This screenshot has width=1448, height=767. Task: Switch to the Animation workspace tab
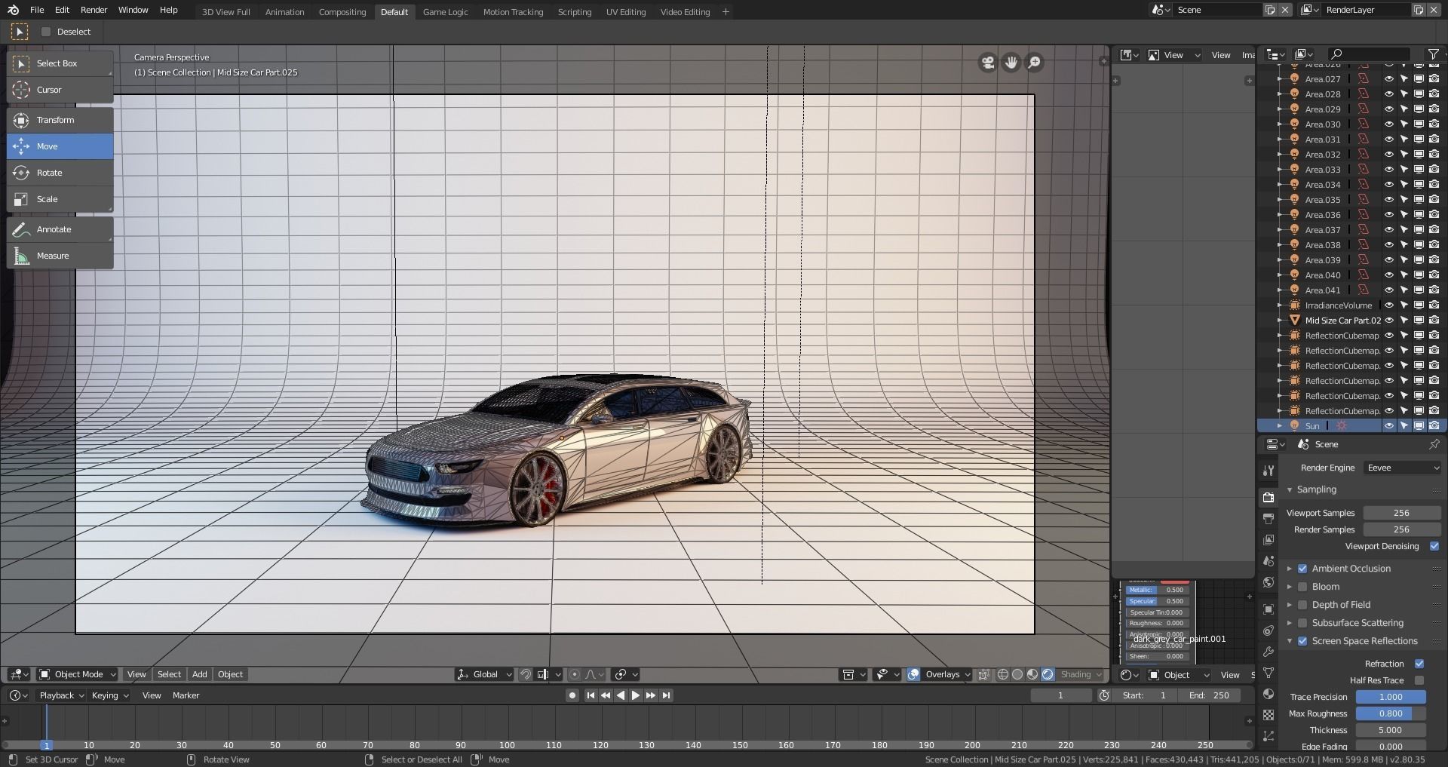tap(284, 12)
